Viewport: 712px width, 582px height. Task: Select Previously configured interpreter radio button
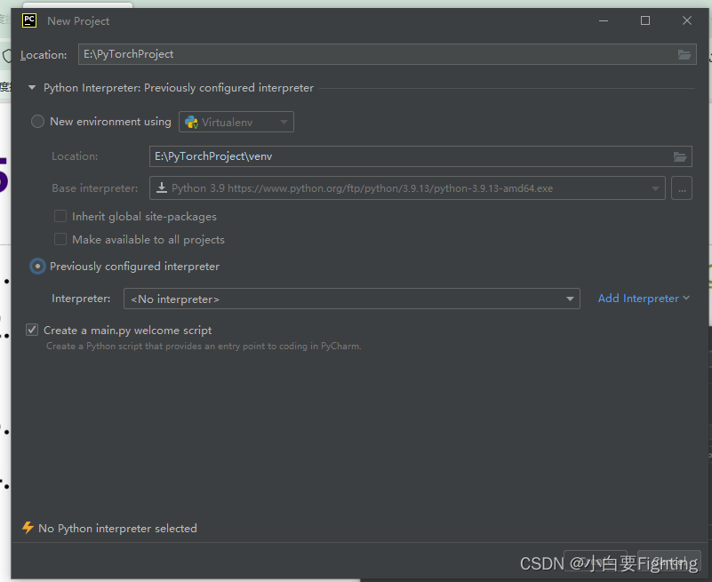click(37, 266)
